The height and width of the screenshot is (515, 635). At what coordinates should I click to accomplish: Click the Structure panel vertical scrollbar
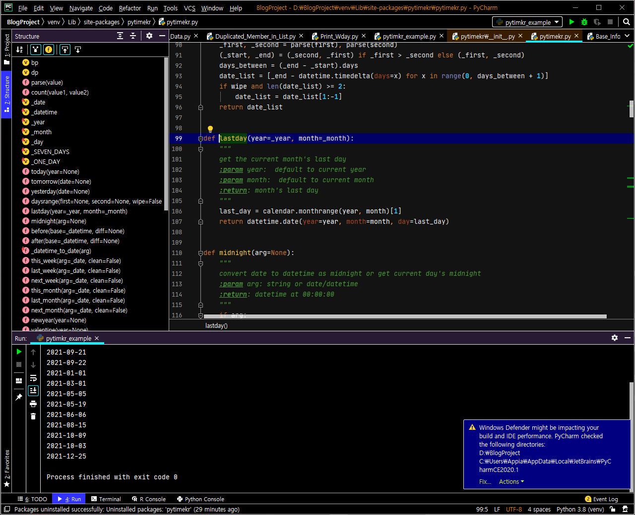(x=166, y=134)
